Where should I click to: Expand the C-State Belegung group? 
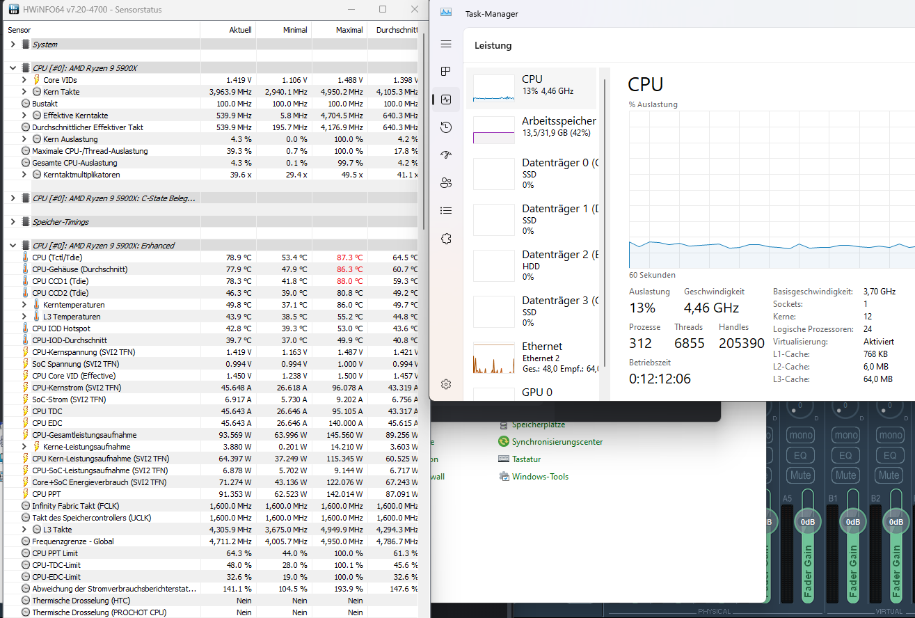tap(13, 198)
